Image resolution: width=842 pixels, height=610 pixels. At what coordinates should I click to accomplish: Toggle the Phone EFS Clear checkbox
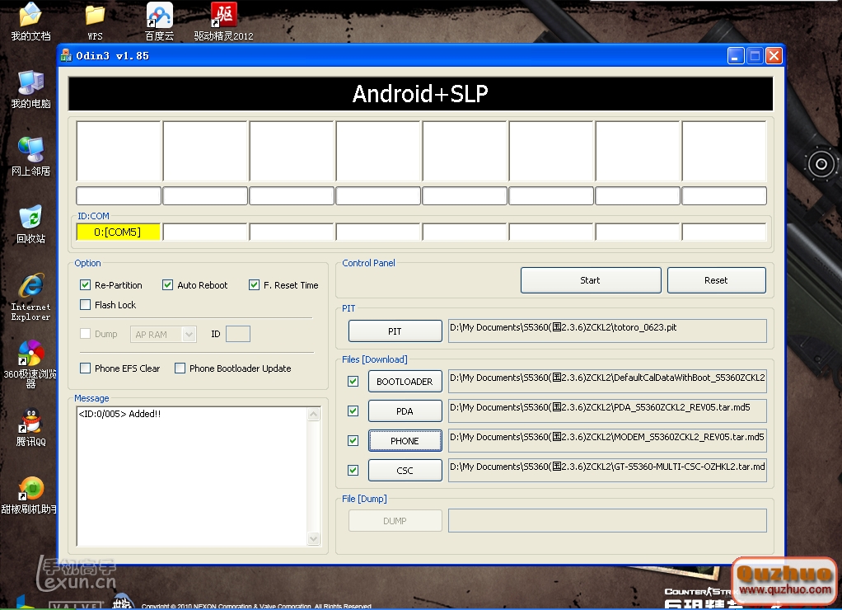click(x=86, y=368)
